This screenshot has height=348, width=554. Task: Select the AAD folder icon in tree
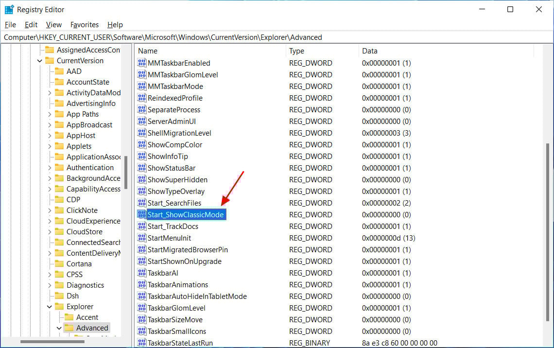tap(59, 71)
